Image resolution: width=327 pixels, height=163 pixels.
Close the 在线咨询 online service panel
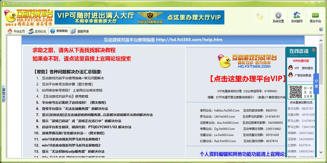[313, 50]
